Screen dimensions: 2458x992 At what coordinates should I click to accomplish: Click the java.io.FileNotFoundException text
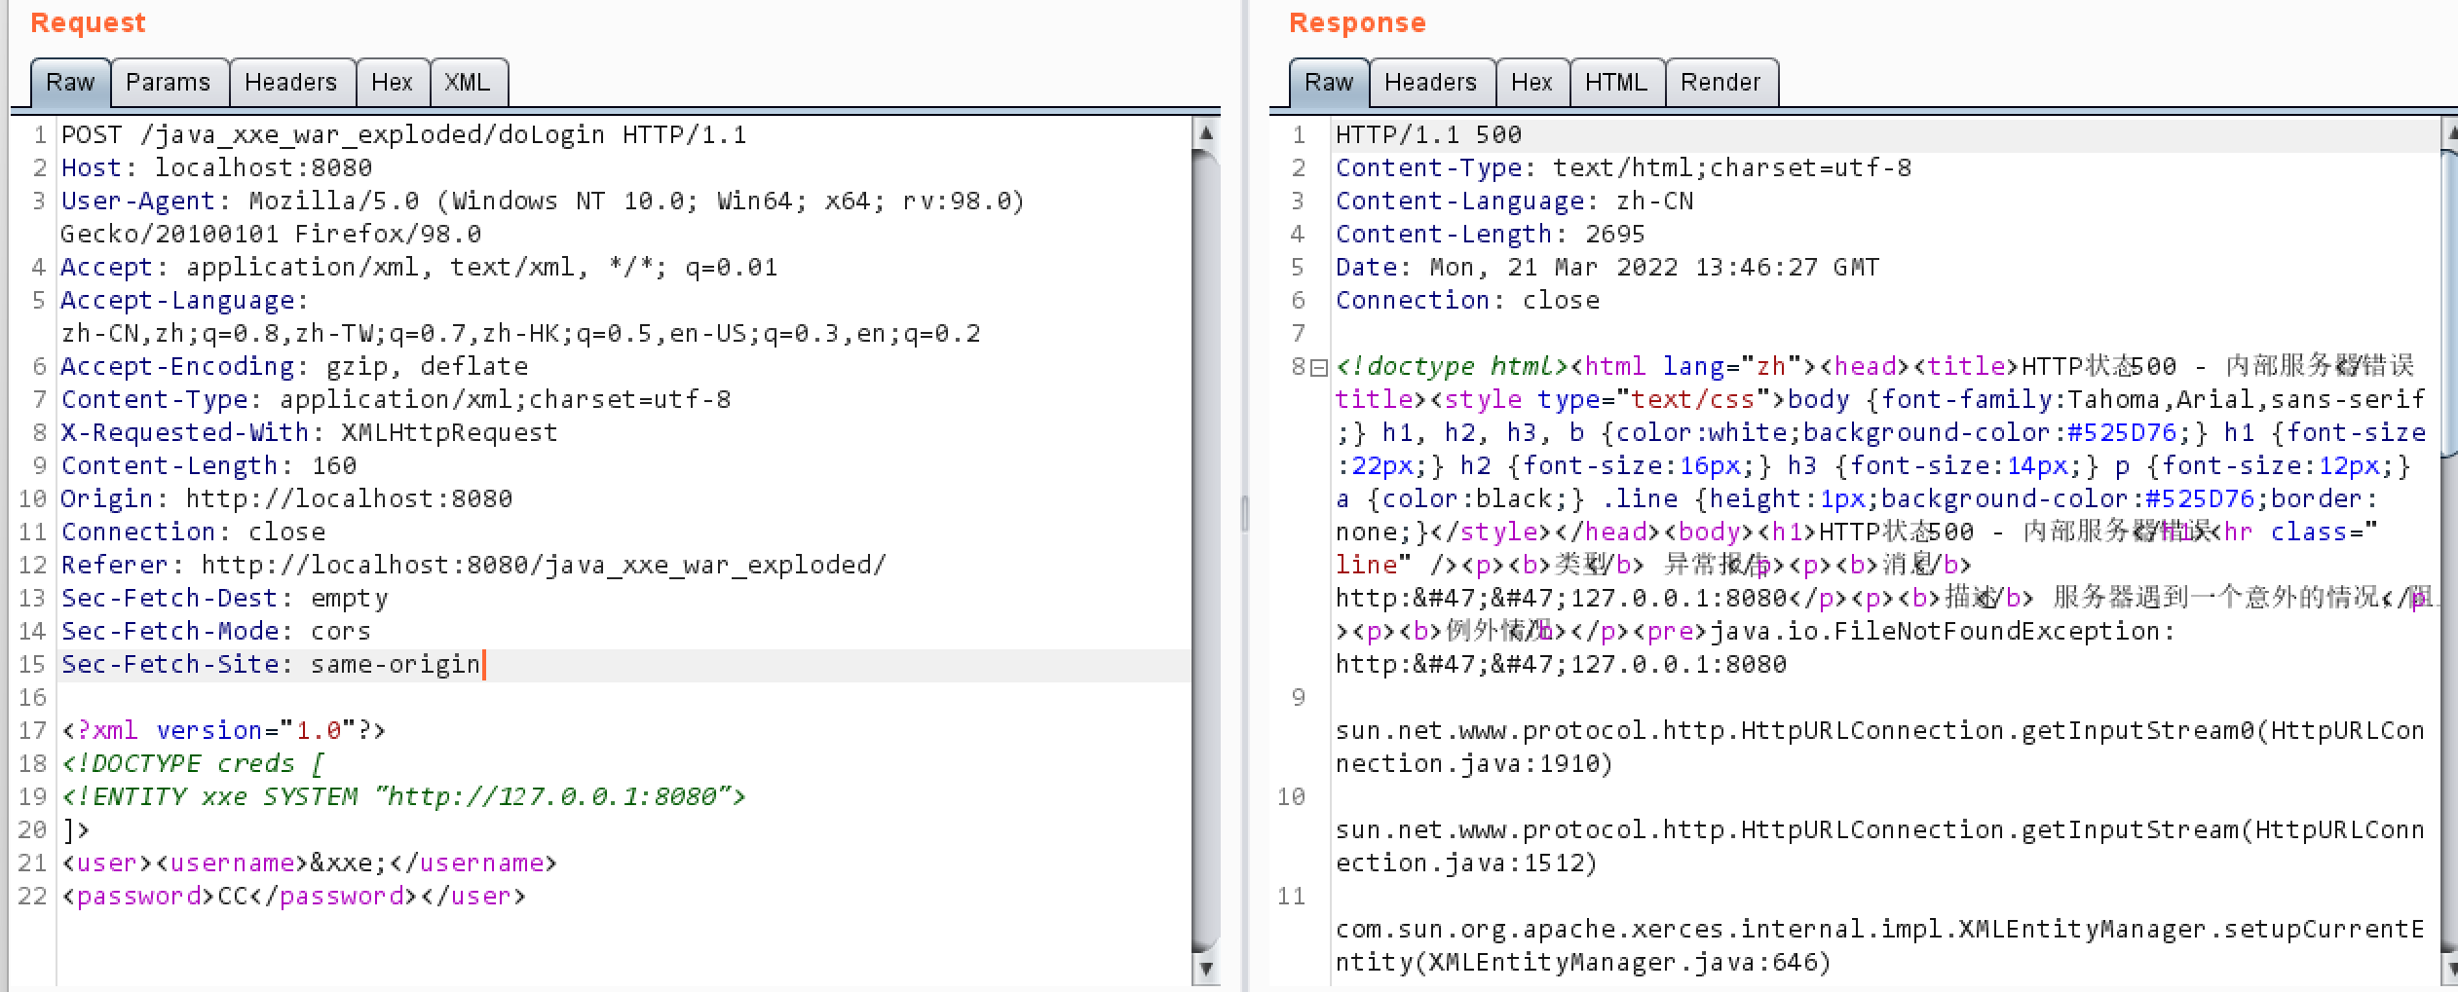click(x=1943, y=631)
